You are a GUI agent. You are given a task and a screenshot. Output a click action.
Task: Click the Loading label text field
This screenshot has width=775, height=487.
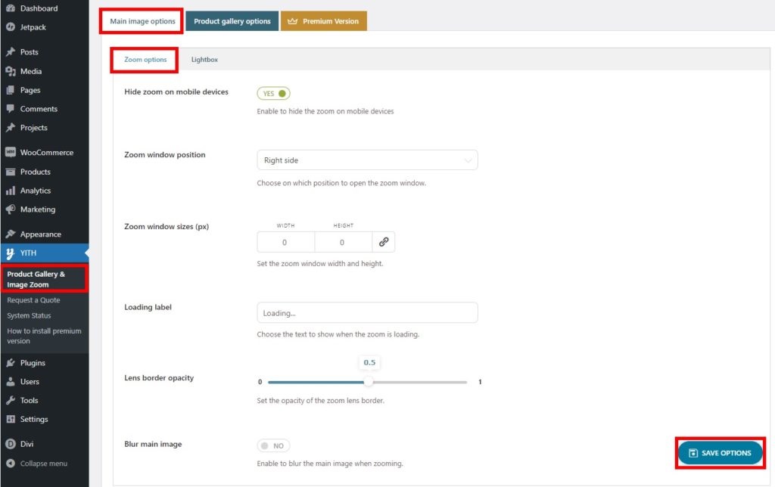[367, 312]
